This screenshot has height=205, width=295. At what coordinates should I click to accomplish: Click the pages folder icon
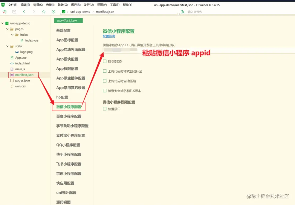coord(12,29)
